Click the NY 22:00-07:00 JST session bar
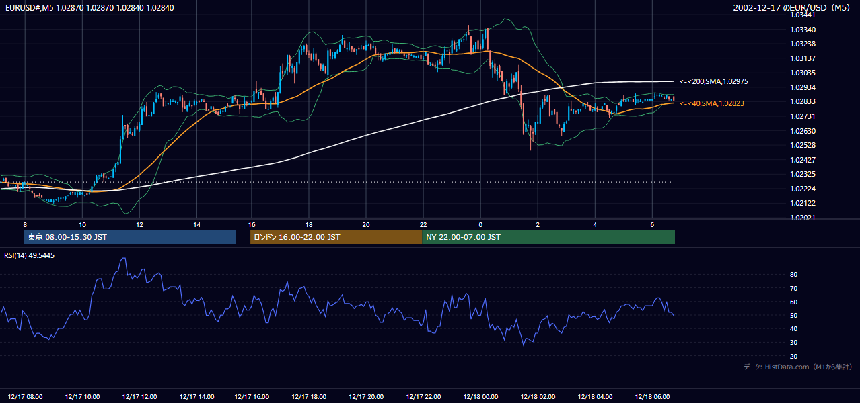The height and width of the screenshot is (403, 860). (x=548, y=237)
